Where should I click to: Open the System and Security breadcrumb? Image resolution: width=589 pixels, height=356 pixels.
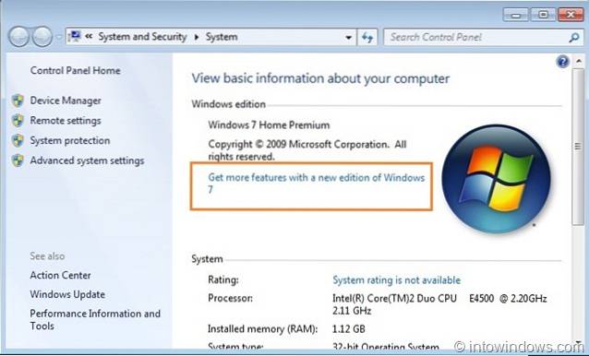tap(142, 37)
